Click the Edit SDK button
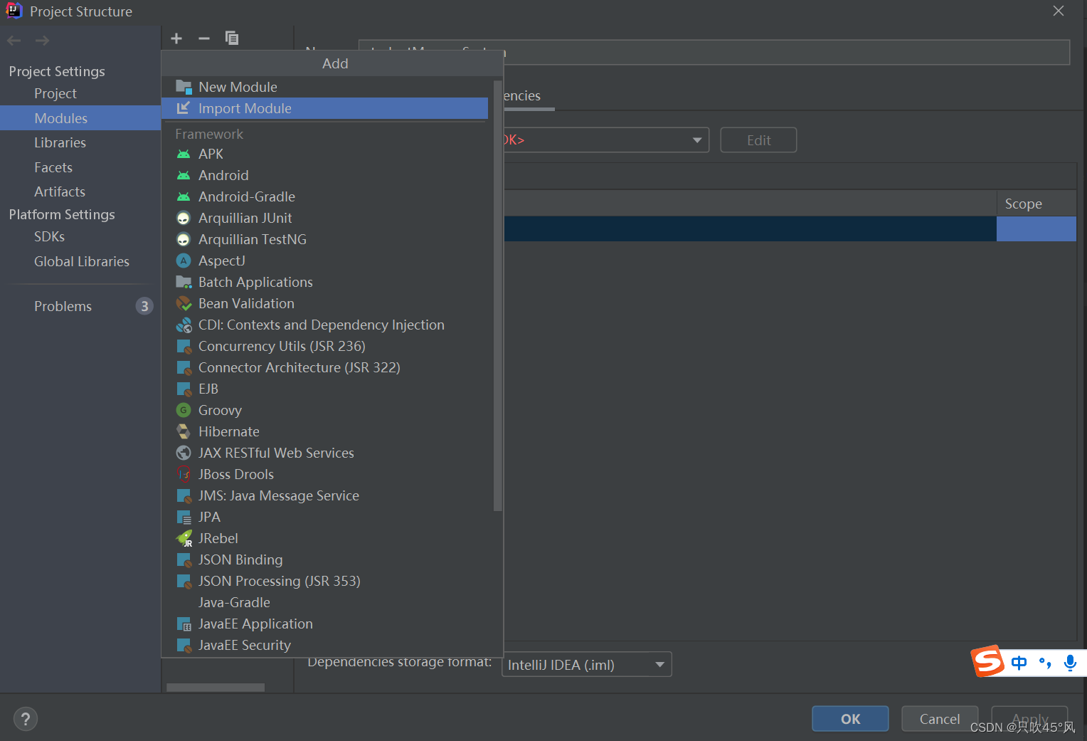Screen dimensions: 1087x741 click(758, 140)
